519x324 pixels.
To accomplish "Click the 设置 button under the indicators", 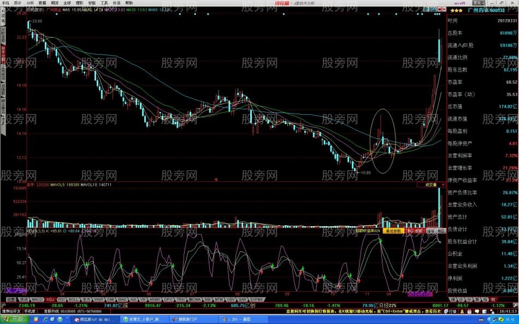I will 11,299.
